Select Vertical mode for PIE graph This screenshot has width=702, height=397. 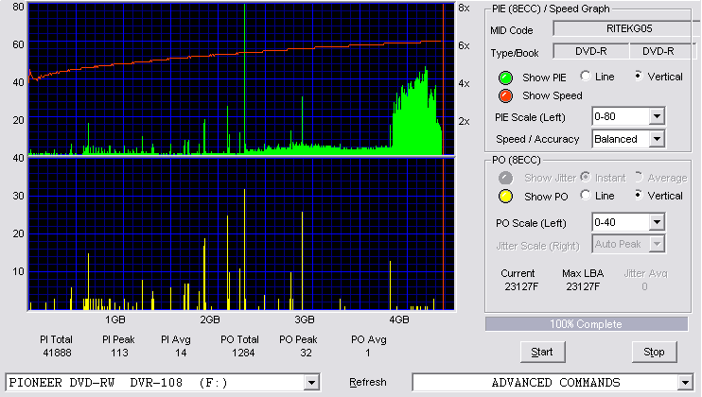(x=638, y=76)
